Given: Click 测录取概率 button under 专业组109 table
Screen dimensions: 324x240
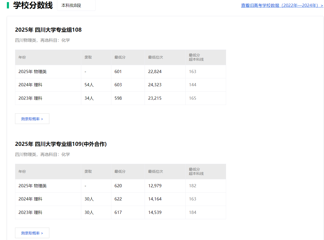Looking at the screenshot, I should [32, 233].
